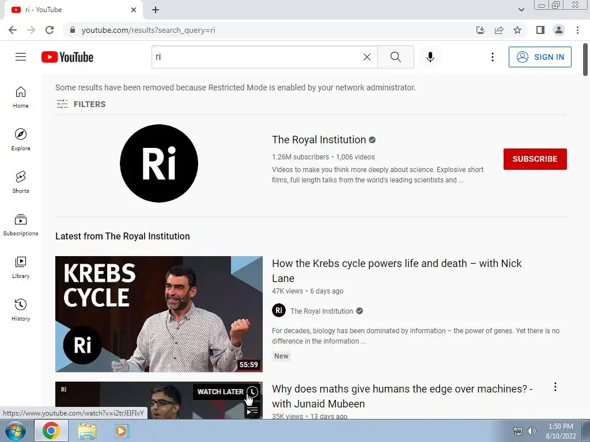Add maths video to queue icon
Viewport: 590px width, 442px height.
(x=252, y=411)
